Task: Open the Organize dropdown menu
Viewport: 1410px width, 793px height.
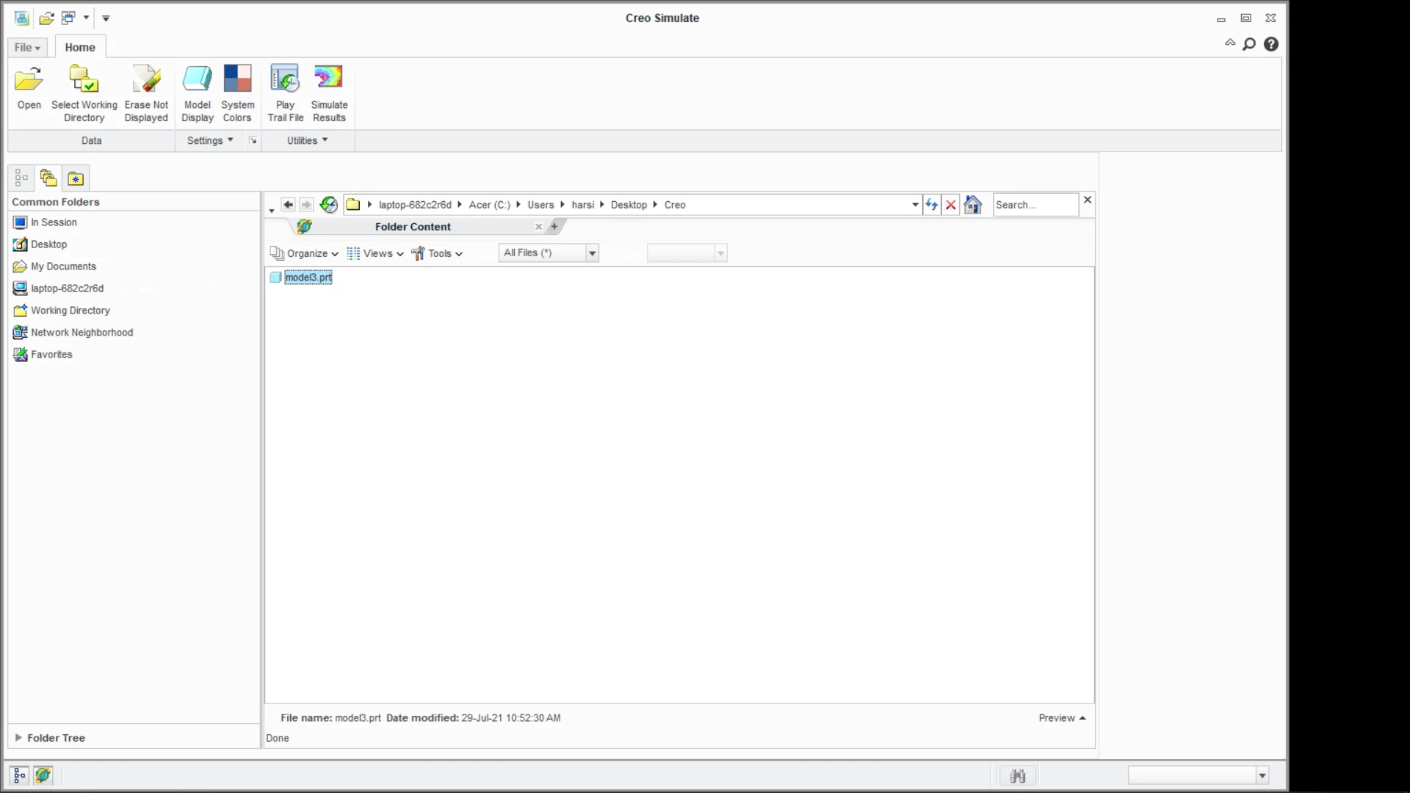Action: pyautogui.click(x=305, y=253)
